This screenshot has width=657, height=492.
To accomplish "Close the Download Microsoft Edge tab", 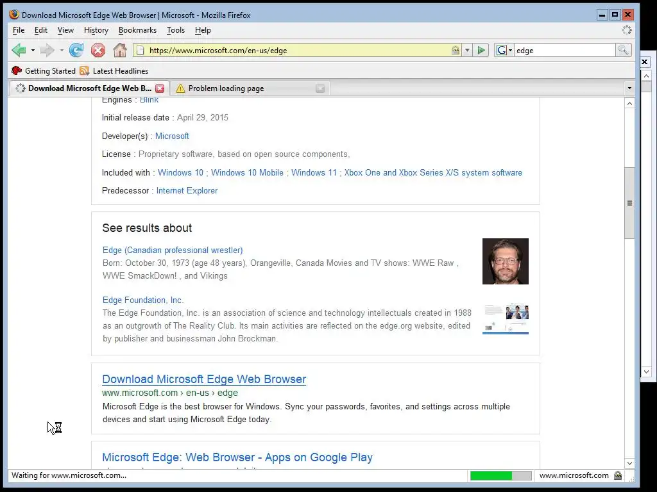I will tap(160, 88).
